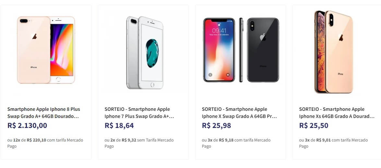Screen dimensions: 381x168
Task: Select the black iPhone X back with Apple logo
Action: pyautogui.click(x=263, y=50)
